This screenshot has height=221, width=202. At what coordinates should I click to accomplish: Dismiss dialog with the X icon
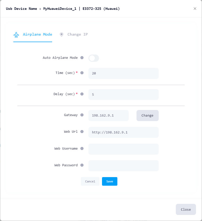pos(195,9)
